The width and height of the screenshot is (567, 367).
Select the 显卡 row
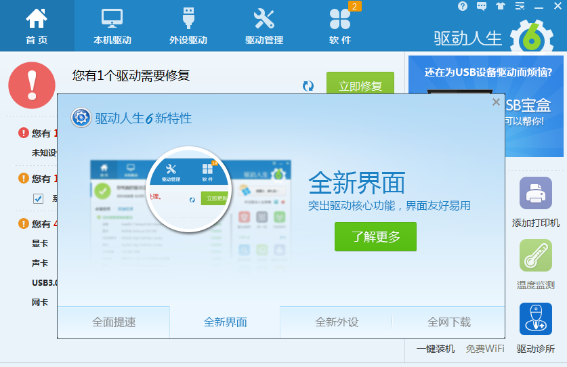point(40,243)
